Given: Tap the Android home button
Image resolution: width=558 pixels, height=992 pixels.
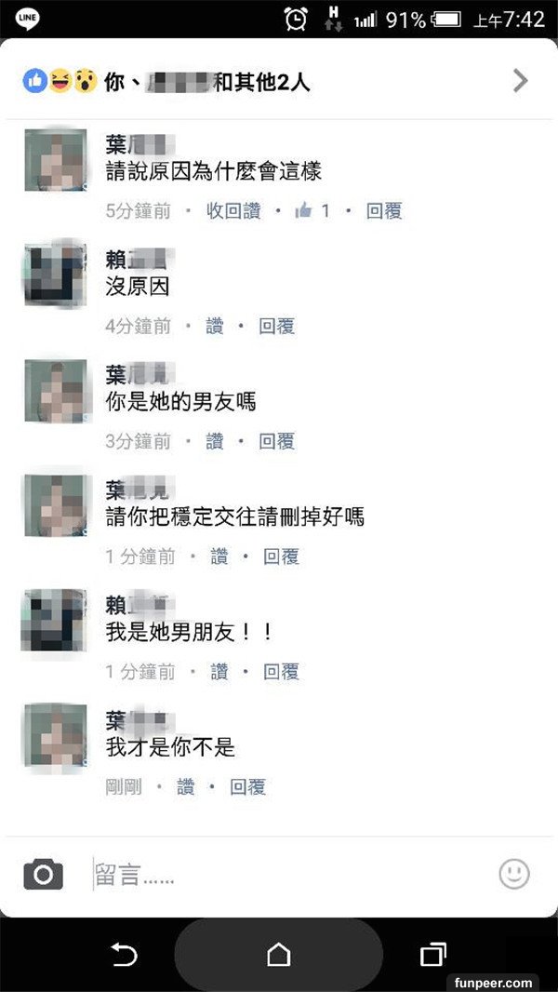Looking at the screenshot, I should (279, 954).
